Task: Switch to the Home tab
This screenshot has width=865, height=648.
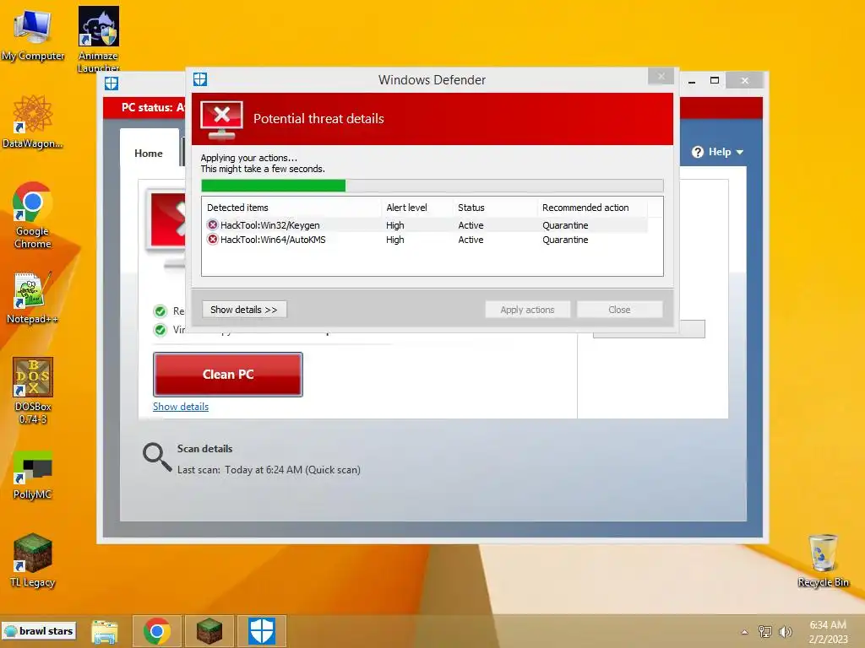Action: 149,154
